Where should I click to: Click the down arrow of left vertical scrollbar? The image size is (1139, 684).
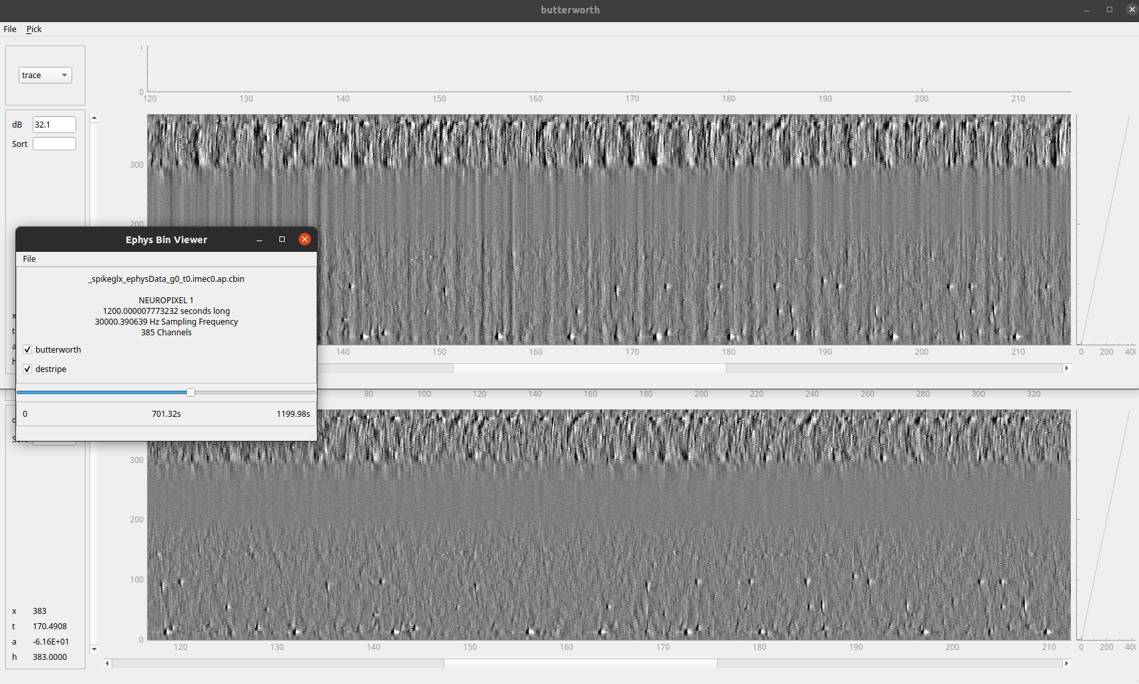94,649
